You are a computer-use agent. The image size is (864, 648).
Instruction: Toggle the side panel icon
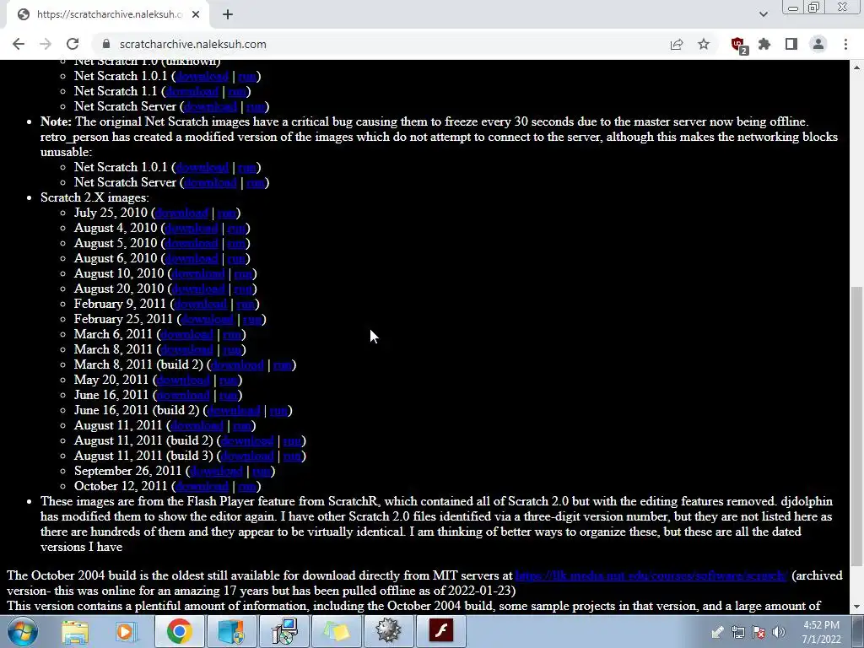(x=791, y=44)
